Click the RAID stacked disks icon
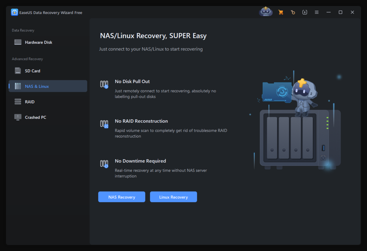 (x=18, y=101)
